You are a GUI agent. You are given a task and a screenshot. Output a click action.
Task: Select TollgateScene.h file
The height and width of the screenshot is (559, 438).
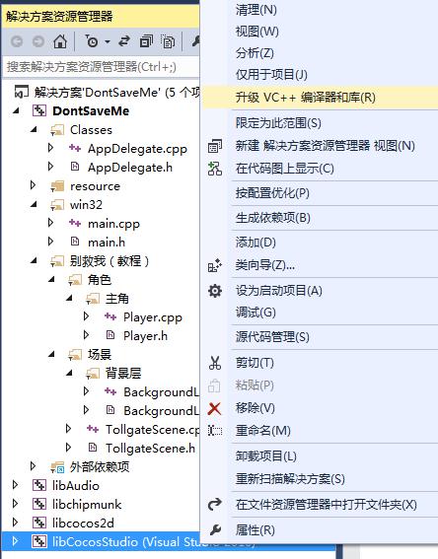tap(150, 449)
